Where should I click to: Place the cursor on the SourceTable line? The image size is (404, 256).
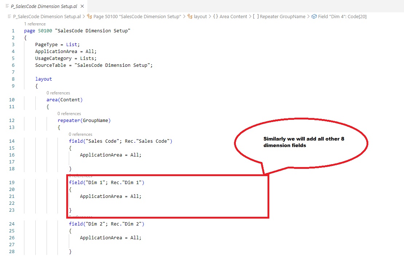pos(94,65)
